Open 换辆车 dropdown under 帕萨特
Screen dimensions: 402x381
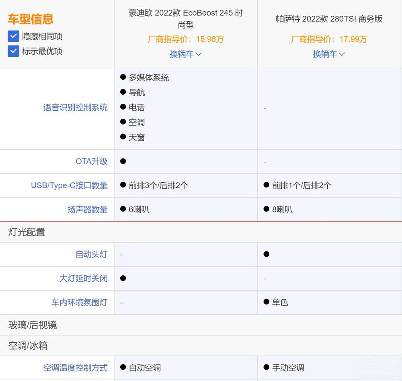click(x=329, y=54)
